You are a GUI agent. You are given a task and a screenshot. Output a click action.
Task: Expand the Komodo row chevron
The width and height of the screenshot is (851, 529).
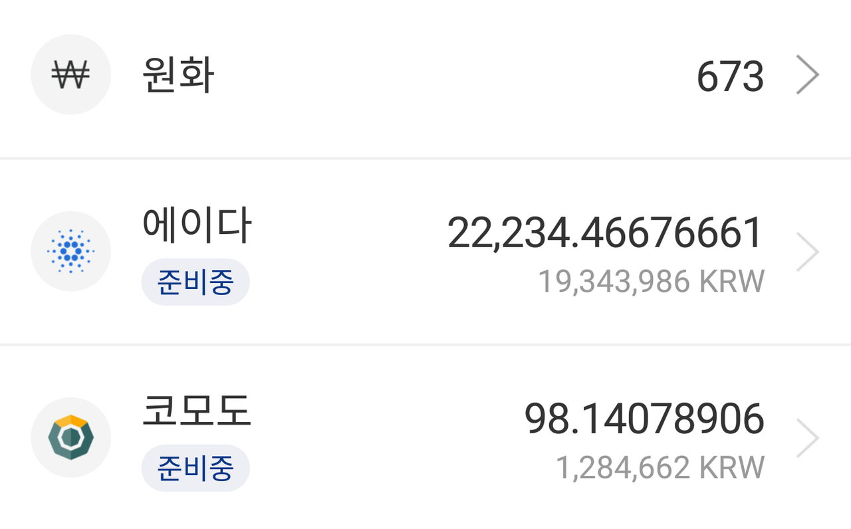(x=808, y=437)
